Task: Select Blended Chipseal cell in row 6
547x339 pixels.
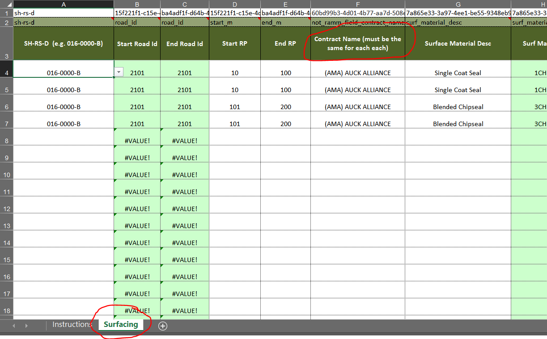Action: [458, 107]
